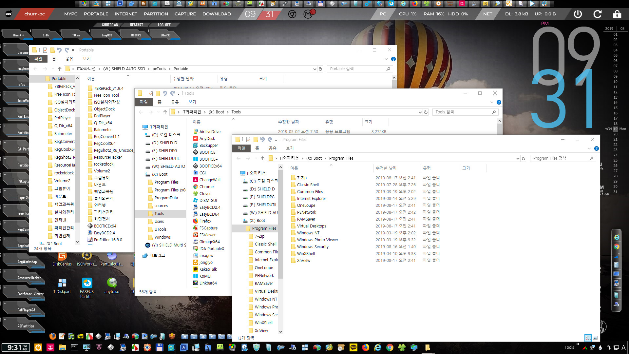Expand the ribbon in the Tools window
The image size is (629, 354).
point(492,102)
